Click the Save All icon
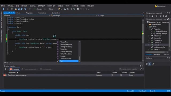The width and height of the screenshot is (171, 96). point(21,9)
